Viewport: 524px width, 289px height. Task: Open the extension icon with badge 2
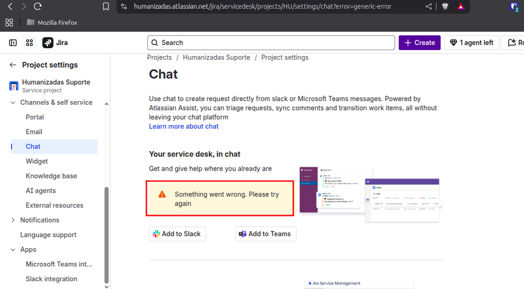pyautogui.click(x=515, y=7)
